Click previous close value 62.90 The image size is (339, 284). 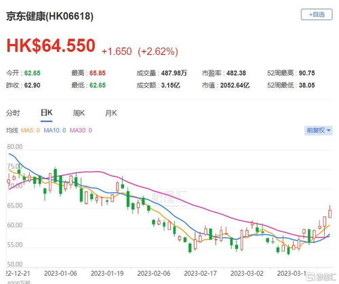[33, 85]
